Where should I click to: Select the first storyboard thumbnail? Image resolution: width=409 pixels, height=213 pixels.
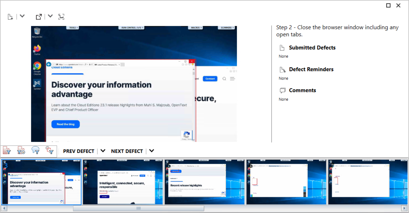pyautogui.click(x=41, y=182)
